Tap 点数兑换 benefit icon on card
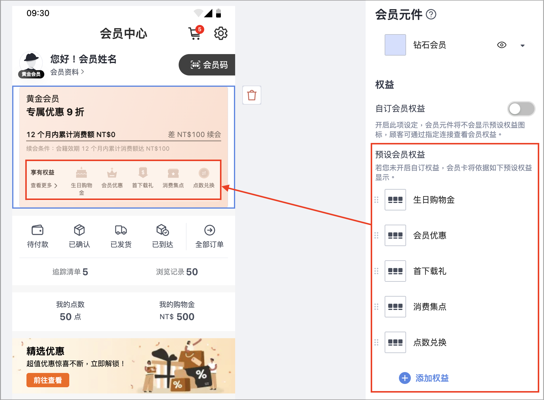544x400 pixels. pos(204,173)
